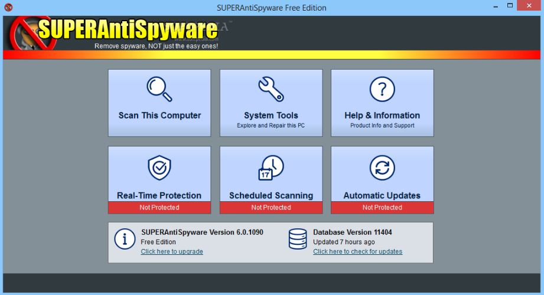Click the info circle version icon
The height and width of the screenshot is (295, 544).
click(x=125, y=239)
